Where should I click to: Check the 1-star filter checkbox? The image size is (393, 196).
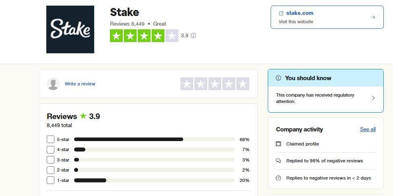(50, 180)
